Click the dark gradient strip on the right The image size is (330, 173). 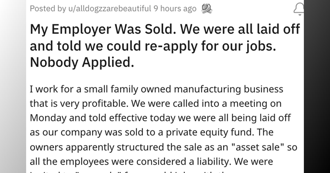(x=317, y=87)
